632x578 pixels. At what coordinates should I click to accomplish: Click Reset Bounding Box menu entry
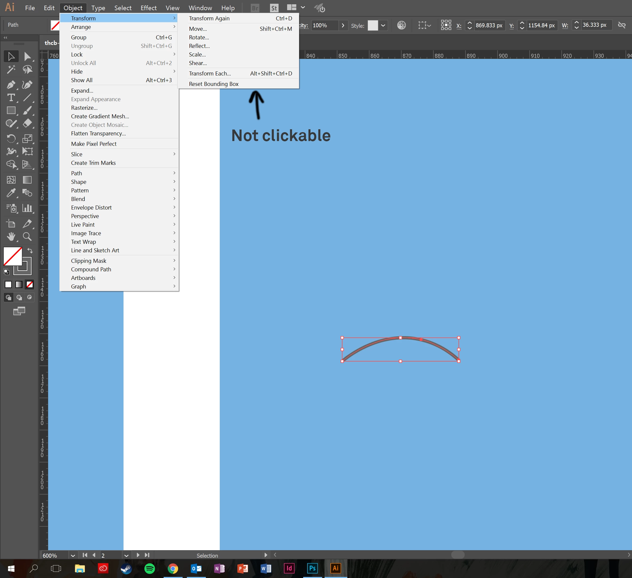(x=214, y=84)
